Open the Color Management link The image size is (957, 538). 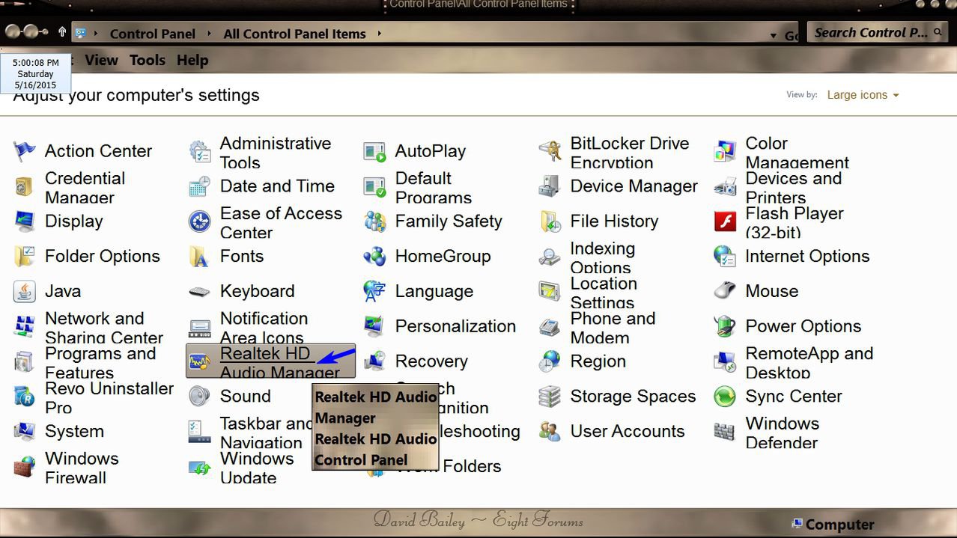[797, 152]
